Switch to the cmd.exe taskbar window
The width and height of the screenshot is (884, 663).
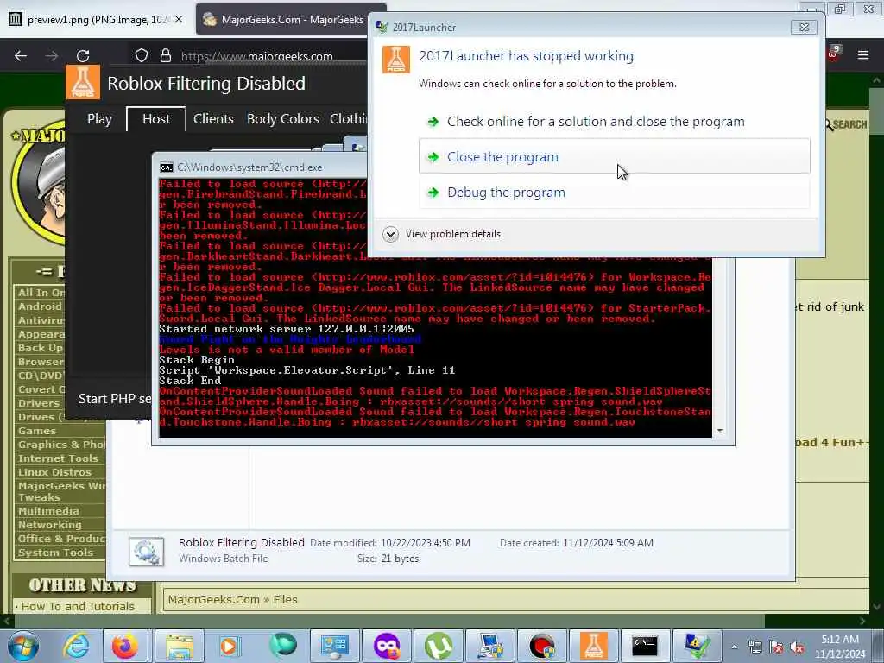click(x=645, y=646)
